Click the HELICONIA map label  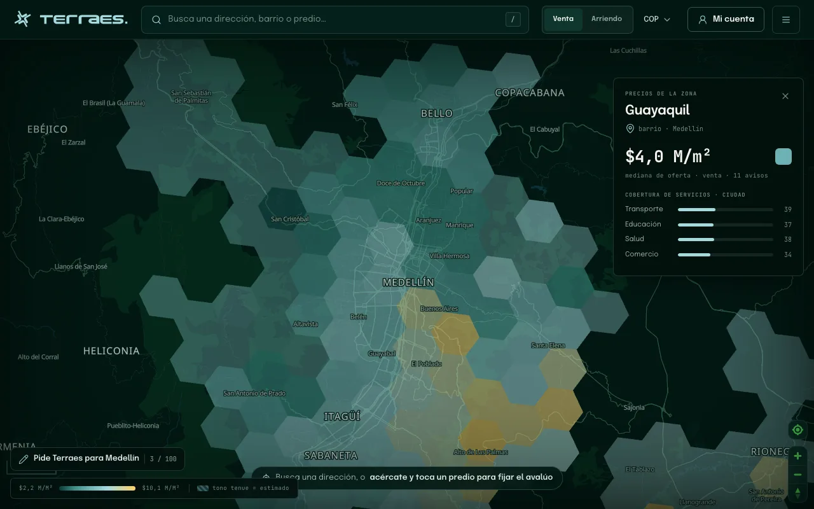111,351
